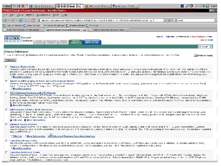Check American Bibliography of Slavic Studies checkbox
This screenshot has height=166, width=221.
click(x=6, y=81)
